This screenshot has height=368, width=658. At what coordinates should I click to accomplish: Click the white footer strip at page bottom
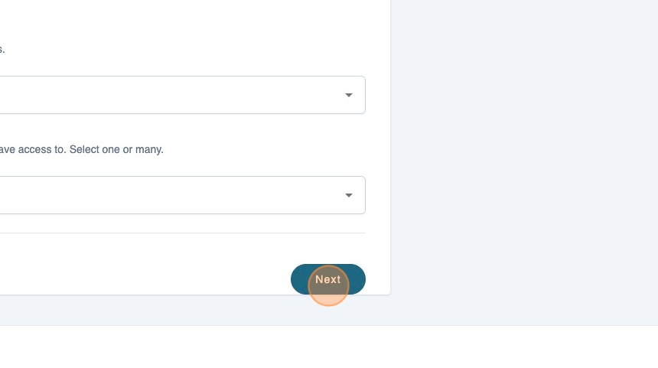pyautogui.click(x=329, y=347)
